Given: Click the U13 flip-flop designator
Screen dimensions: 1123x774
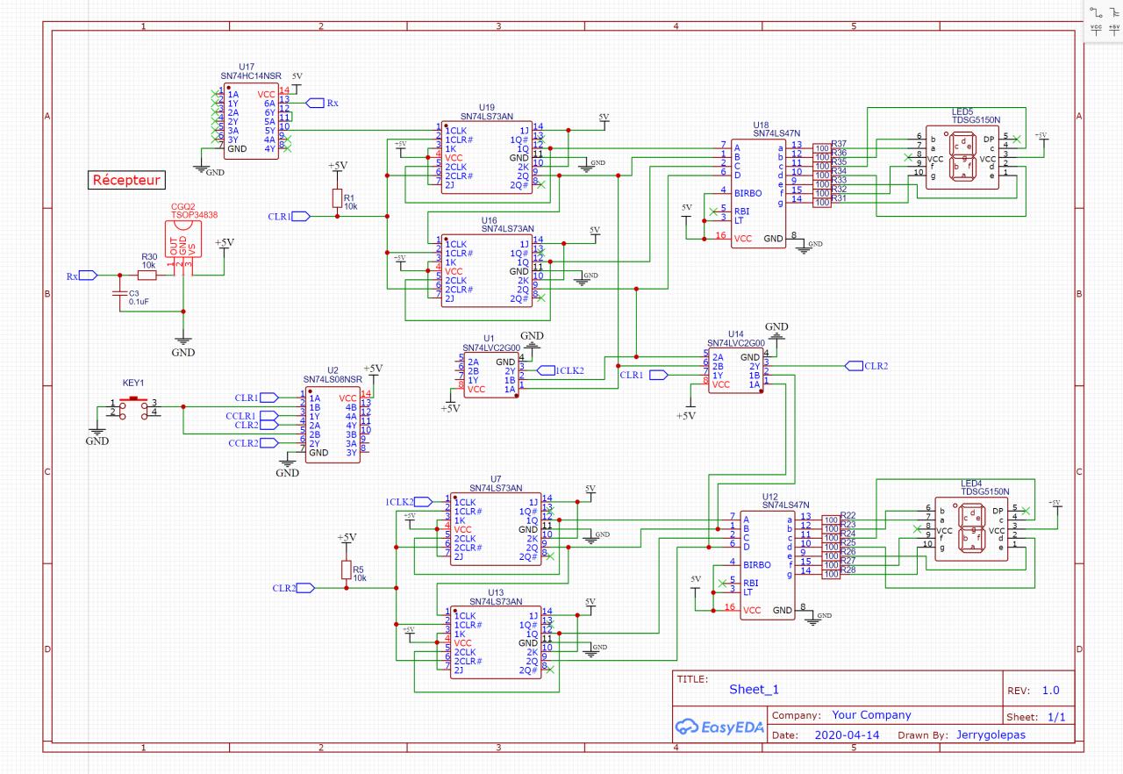Looking at the screenshot, I should click(x=496, y=591).
